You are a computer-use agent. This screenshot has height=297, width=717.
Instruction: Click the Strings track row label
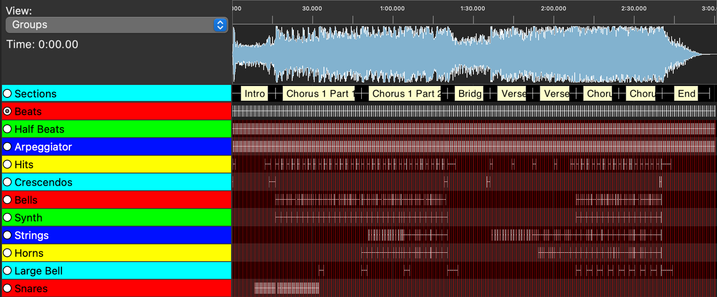coord(31,235)
